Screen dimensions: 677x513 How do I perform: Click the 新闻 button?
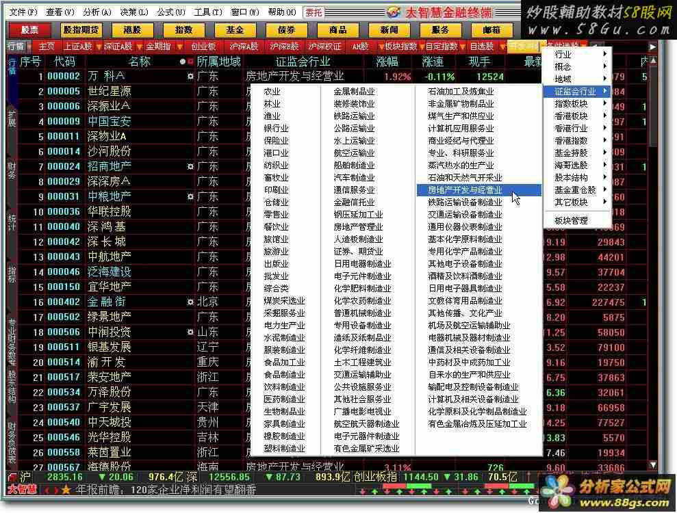coord(389,30)
